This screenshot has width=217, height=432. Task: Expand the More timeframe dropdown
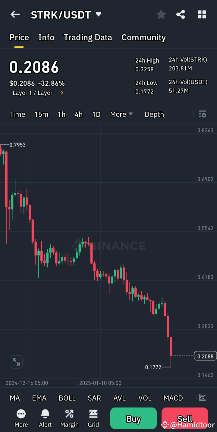[x=121, y=114]
